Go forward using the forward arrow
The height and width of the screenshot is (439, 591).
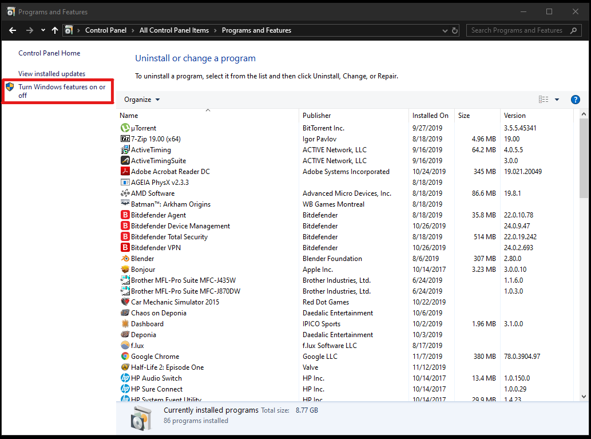click(29, 30)
